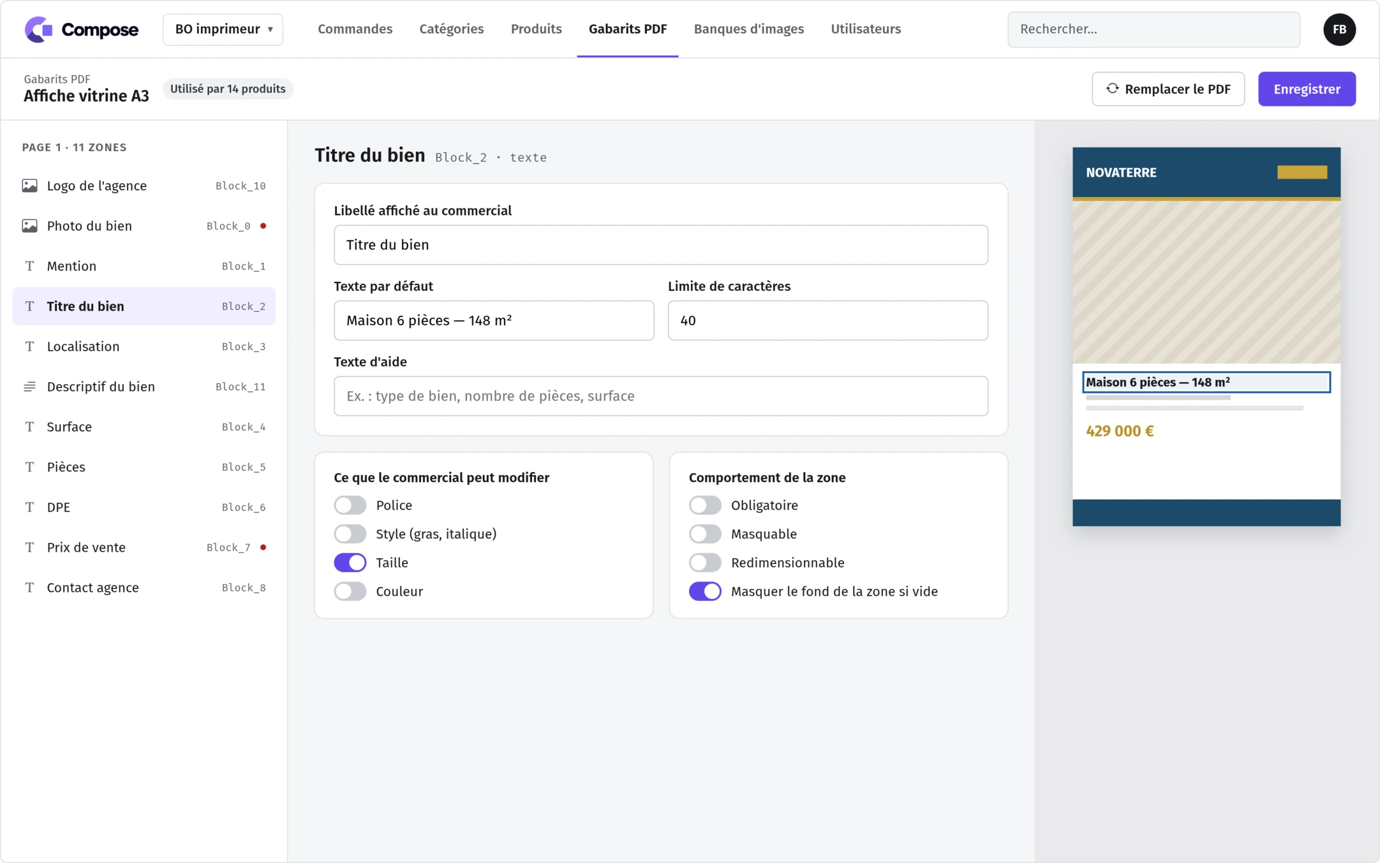
Task: Click text icon beside Mention
Action: click(29, 266)
